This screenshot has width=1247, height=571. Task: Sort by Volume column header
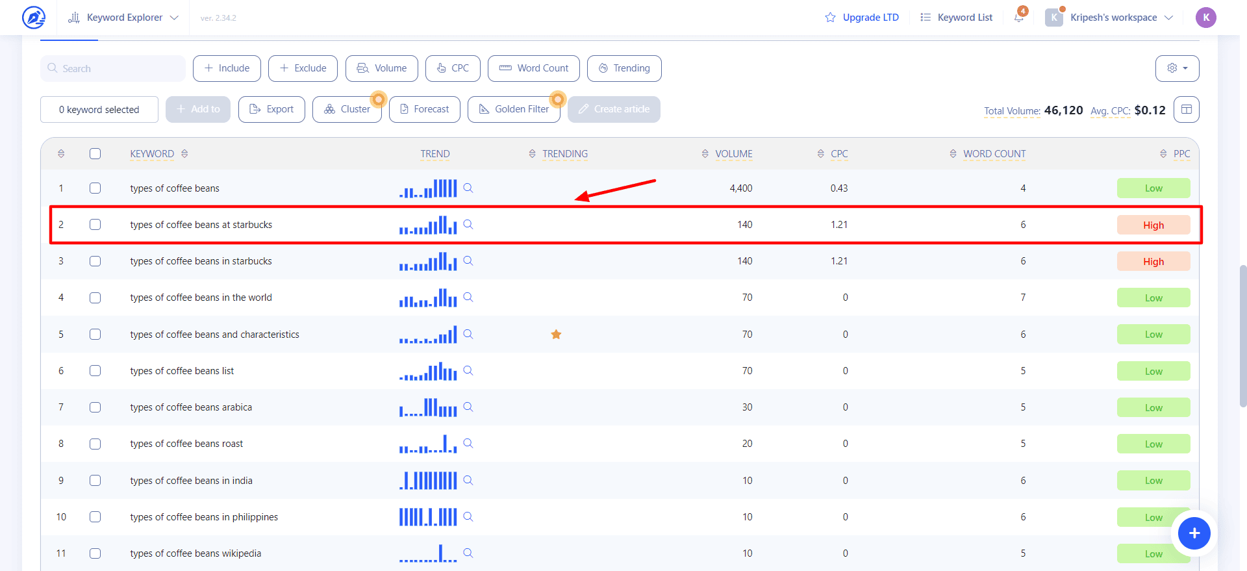(x=733, y=154)
